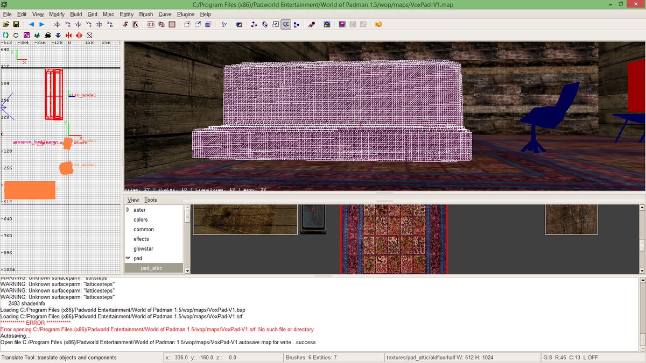Pick the red patterned carpet texture
Image resolution: width=646 pixels, height=363 pixels.
(x=394, y=239)
